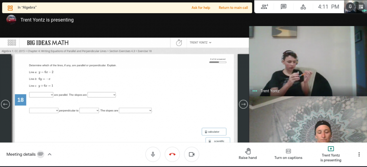
Task: Change layout using the grid icon
Action: pyautogui.click(x=361, y=7)
